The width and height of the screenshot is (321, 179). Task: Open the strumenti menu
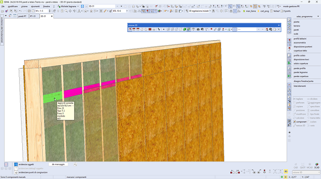(x=35, y=6)
